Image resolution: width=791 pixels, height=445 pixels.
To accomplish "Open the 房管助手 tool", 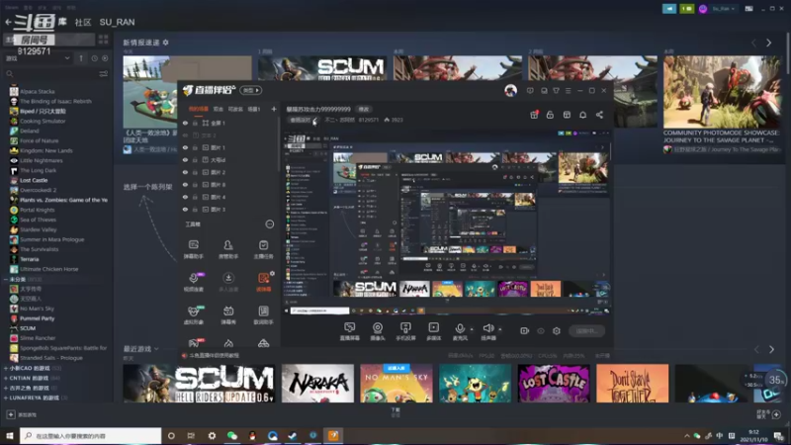I will pyautogui.click(x=228, y=249).
